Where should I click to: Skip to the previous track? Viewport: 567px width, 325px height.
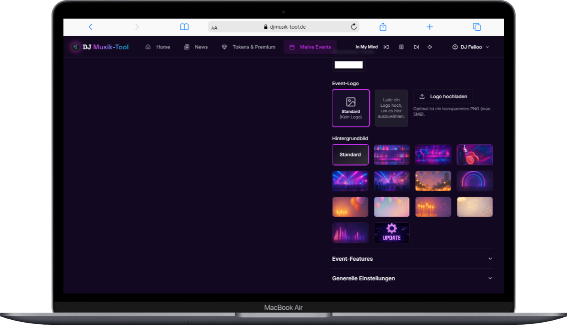[x=386, y=47]
